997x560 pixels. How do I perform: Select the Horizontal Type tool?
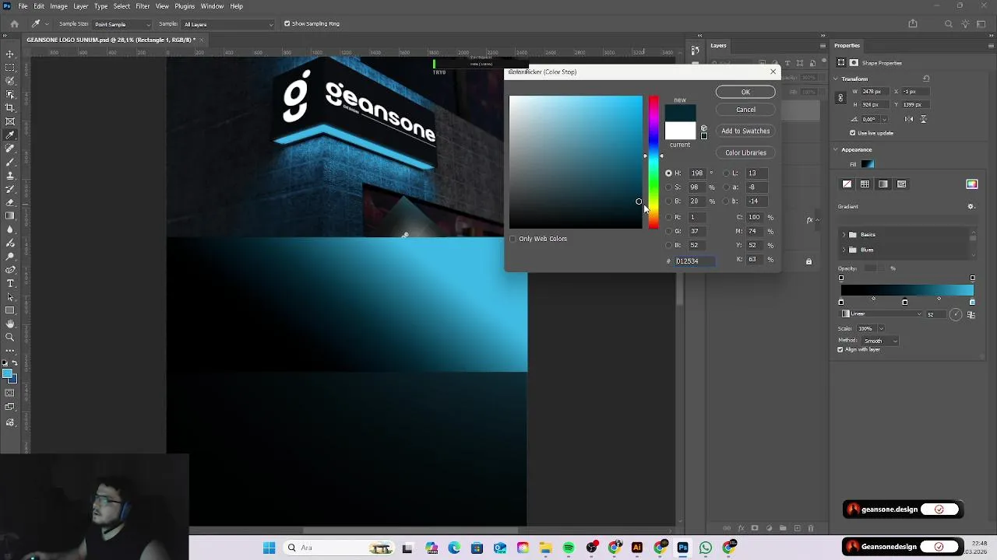pos(10,283)
